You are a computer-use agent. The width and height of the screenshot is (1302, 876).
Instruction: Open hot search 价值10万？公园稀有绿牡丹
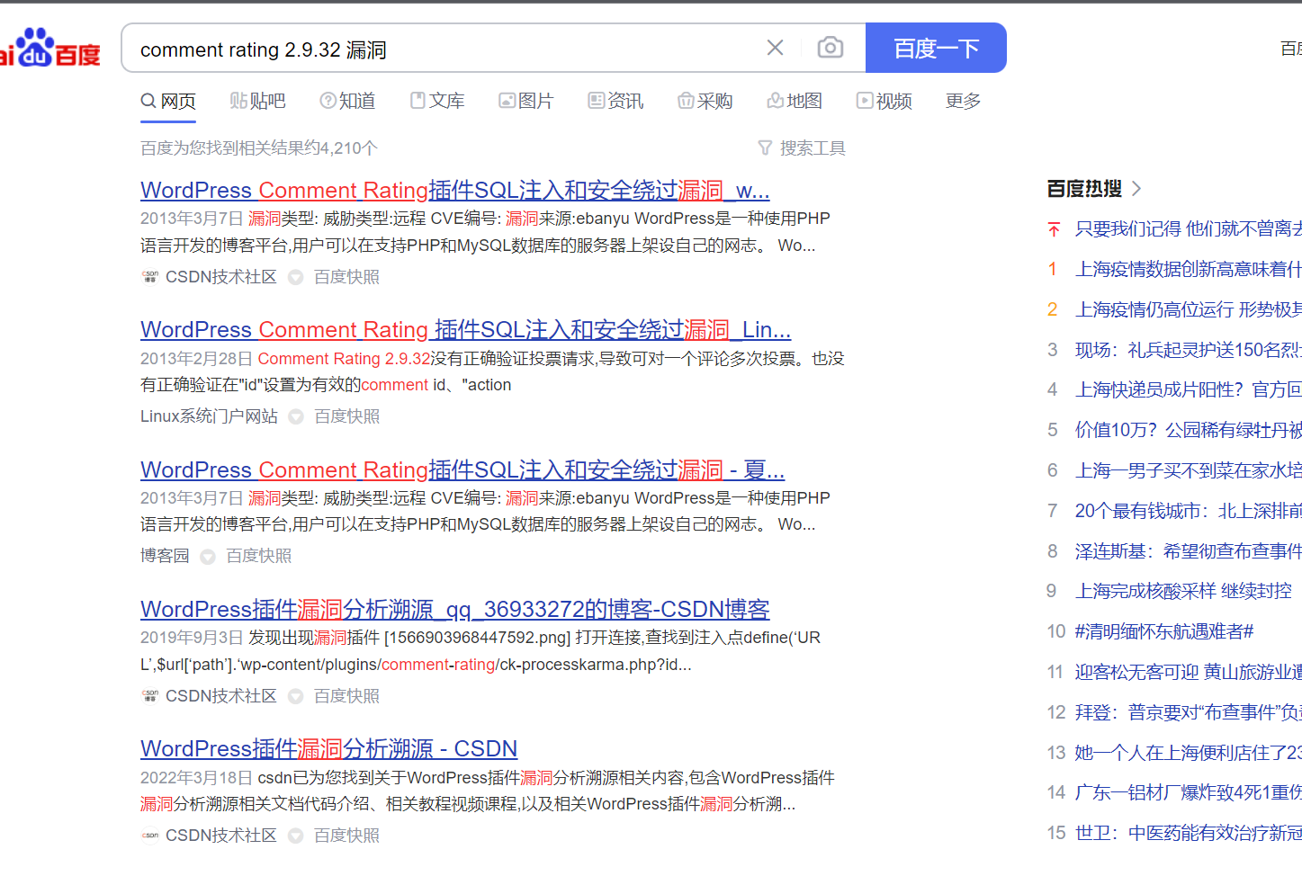[1188, 430]
